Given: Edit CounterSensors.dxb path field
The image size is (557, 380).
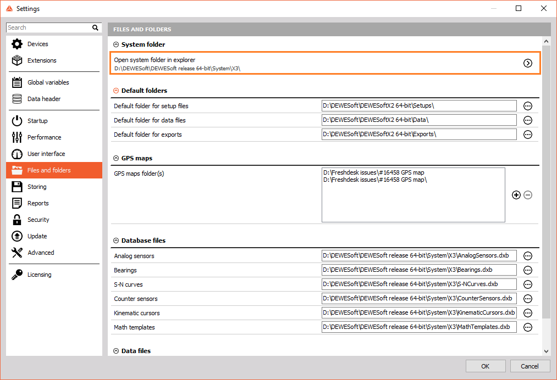Looking at the screenshot, I should [x=419, y=298].
